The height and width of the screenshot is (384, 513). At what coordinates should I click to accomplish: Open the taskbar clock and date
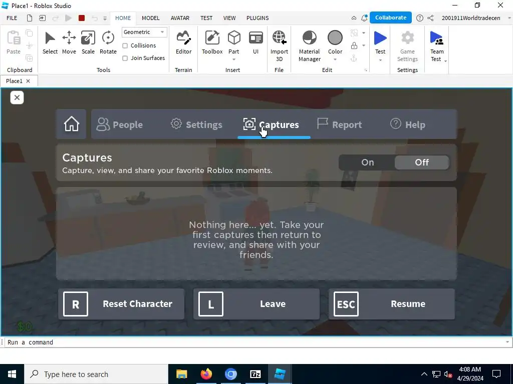[470, 374]
